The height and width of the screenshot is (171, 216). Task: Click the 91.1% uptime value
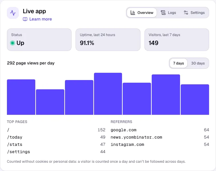[87, 43]
